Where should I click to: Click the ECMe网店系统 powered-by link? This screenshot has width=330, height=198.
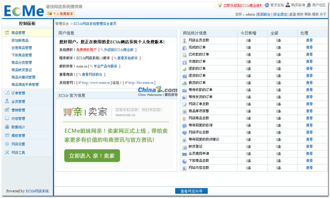(x=37, y=191)
